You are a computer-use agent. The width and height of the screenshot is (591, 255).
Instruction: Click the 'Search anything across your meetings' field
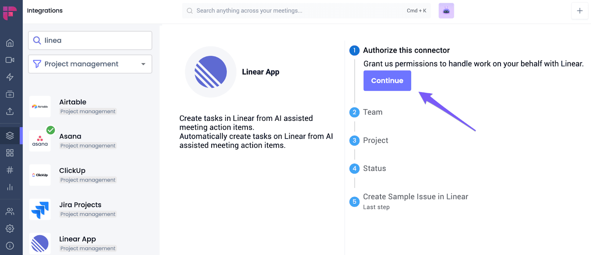pos(306,11)
